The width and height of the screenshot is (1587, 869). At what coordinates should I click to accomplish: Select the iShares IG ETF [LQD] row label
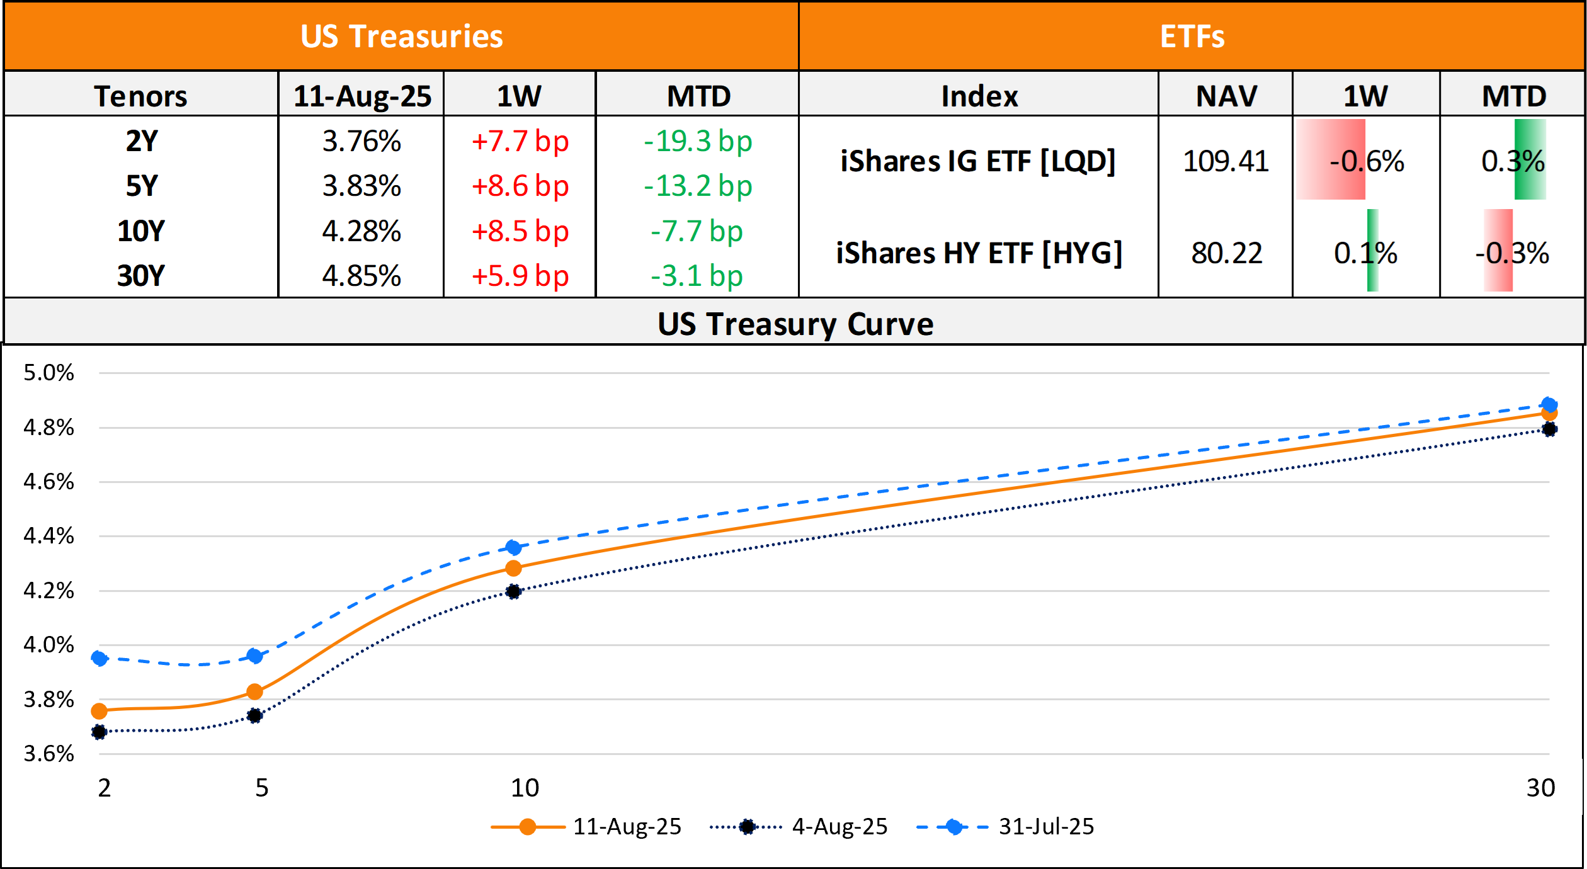(x=978, y=161)
